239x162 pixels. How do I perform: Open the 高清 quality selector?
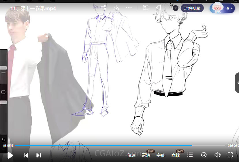click(146, 155)
